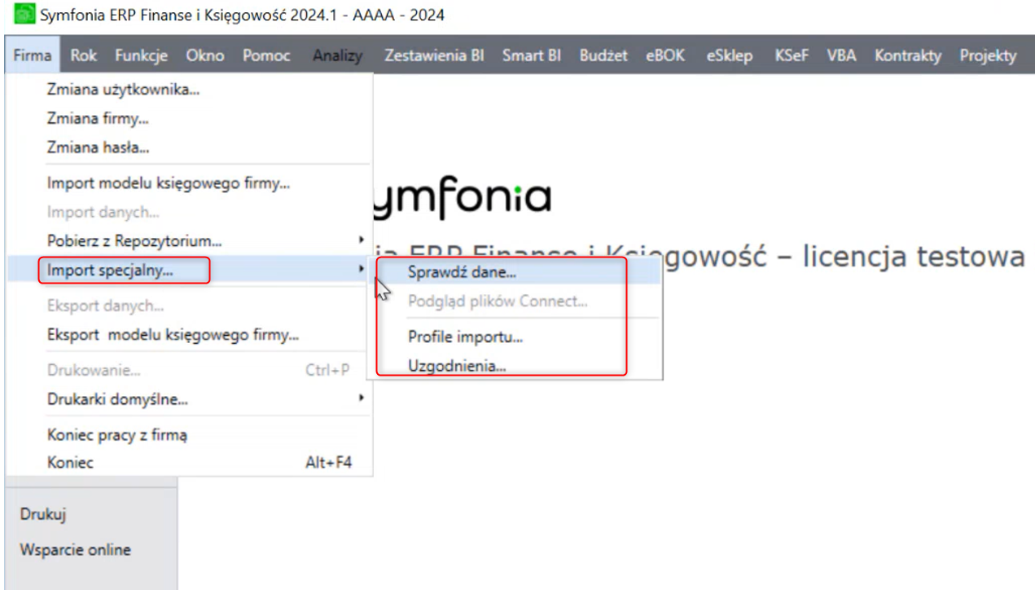The image size is (1035, 590).
Task: Open the Firma menu
Action: [x=33, y=55]
